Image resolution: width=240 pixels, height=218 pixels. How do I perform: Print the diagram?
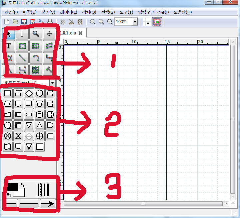point(50,21)
